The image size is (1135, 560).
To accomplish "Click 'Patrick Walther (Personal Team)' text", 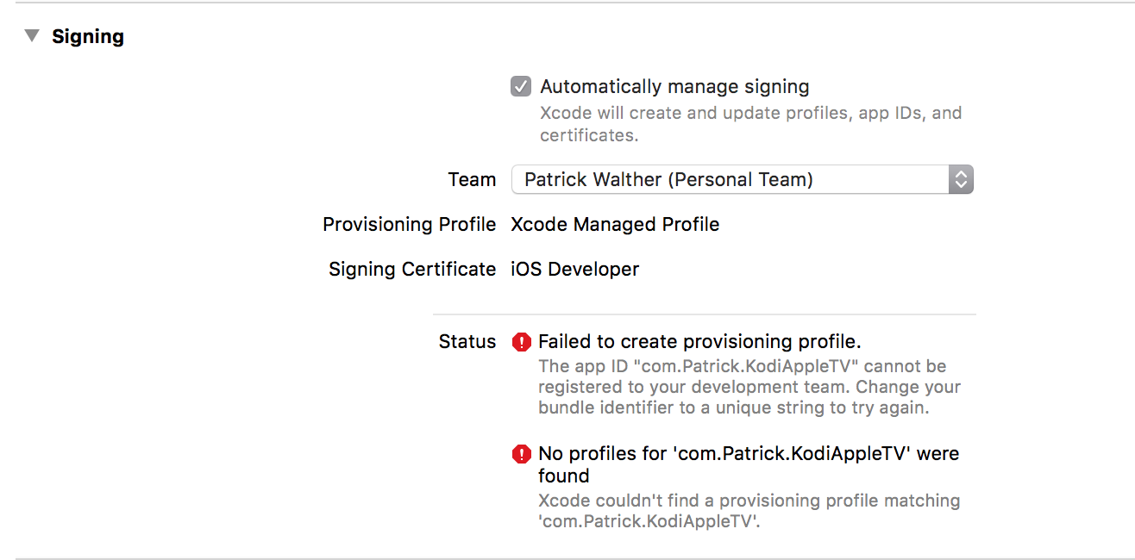I will (668, 179).
